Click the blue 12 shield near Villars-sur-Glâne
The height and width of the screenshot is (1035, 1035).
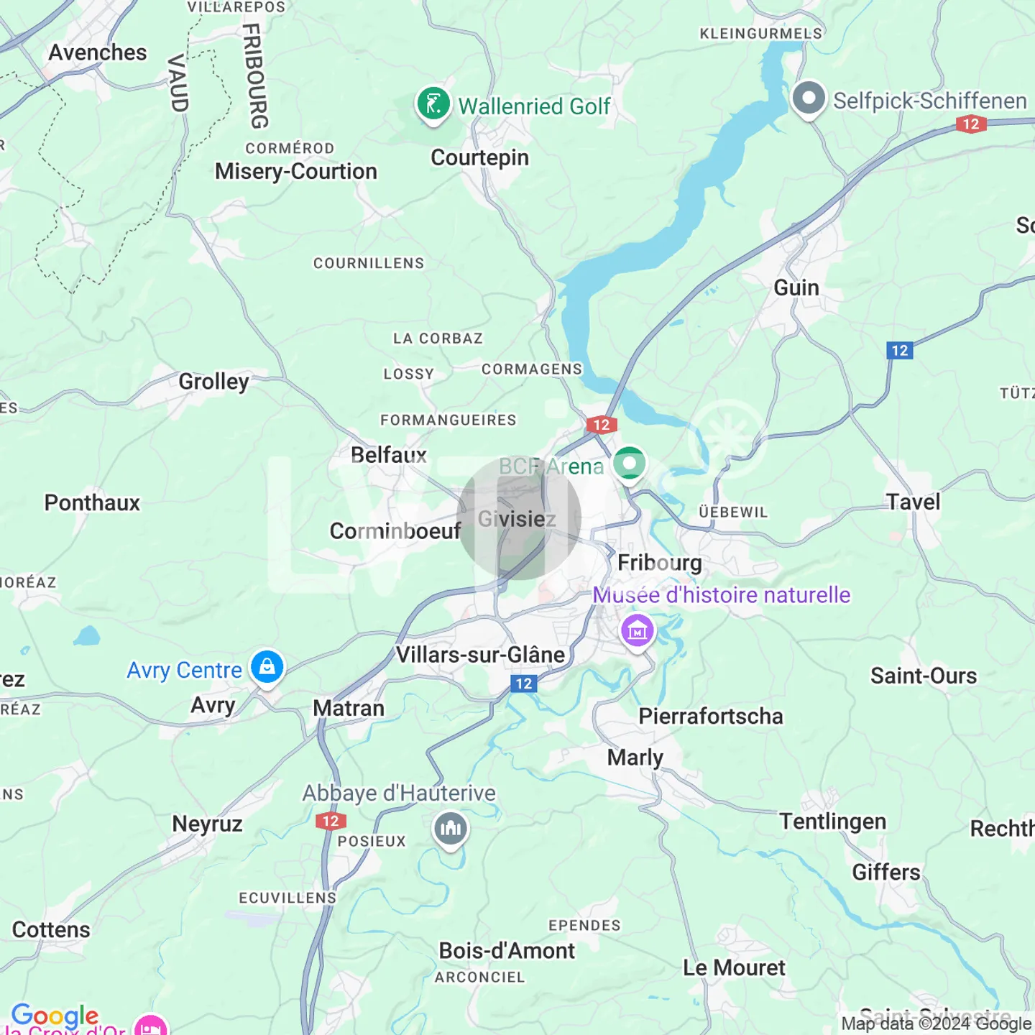tap(524, 684)
